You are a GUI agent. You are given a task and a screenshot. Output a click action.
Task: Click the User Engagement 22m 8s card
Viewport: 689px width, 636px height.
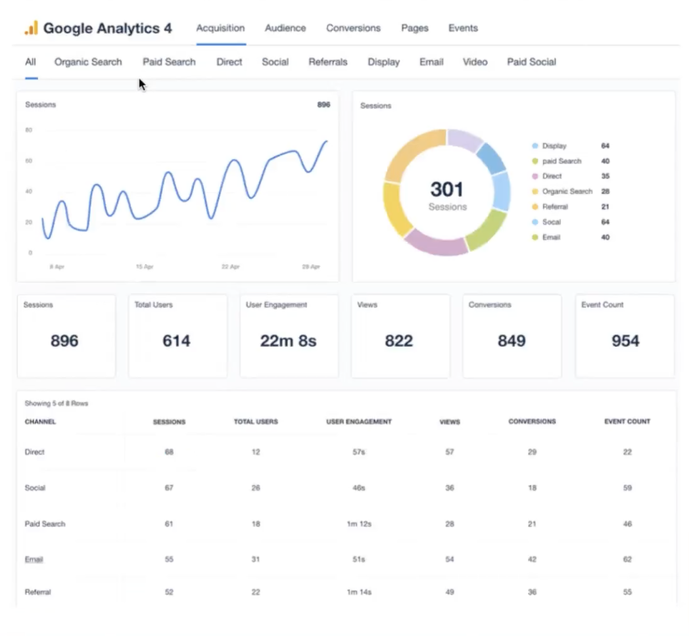pyautogui.click(x=289, y=336)
